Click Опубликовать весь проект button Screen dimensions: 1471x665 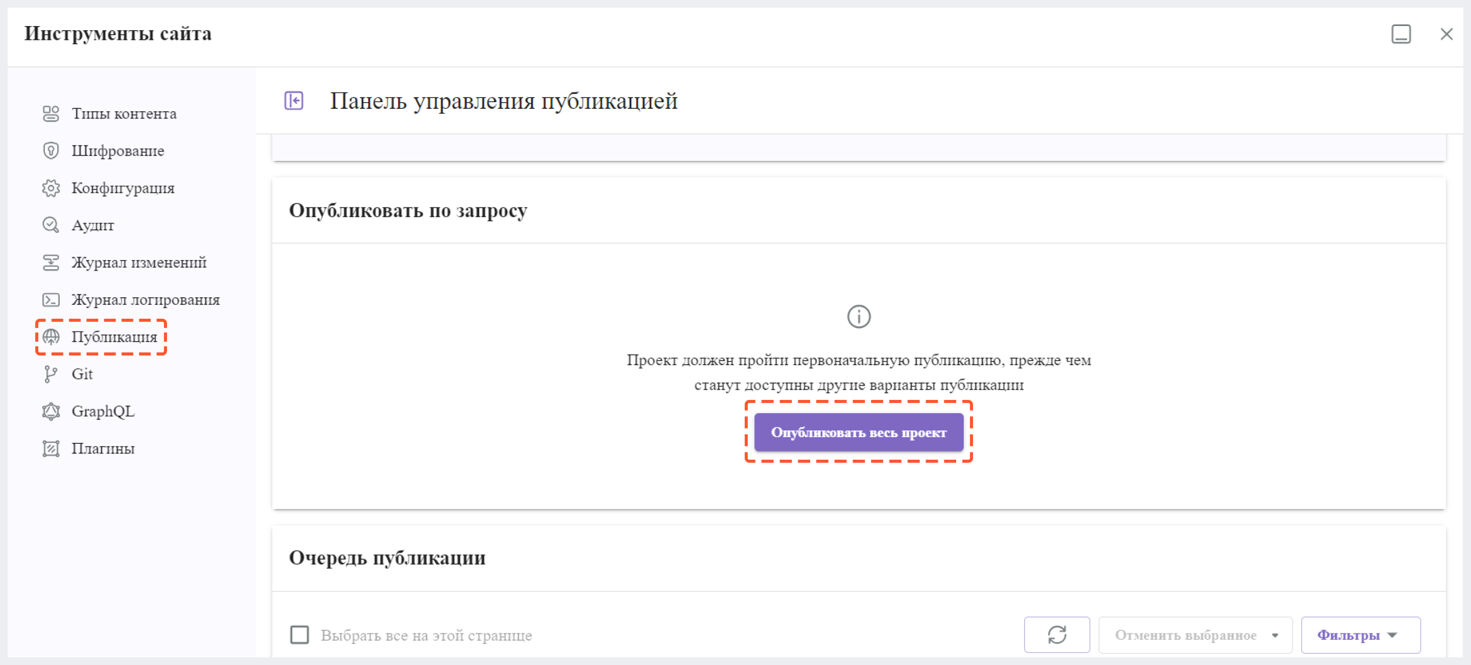point(859,433)
